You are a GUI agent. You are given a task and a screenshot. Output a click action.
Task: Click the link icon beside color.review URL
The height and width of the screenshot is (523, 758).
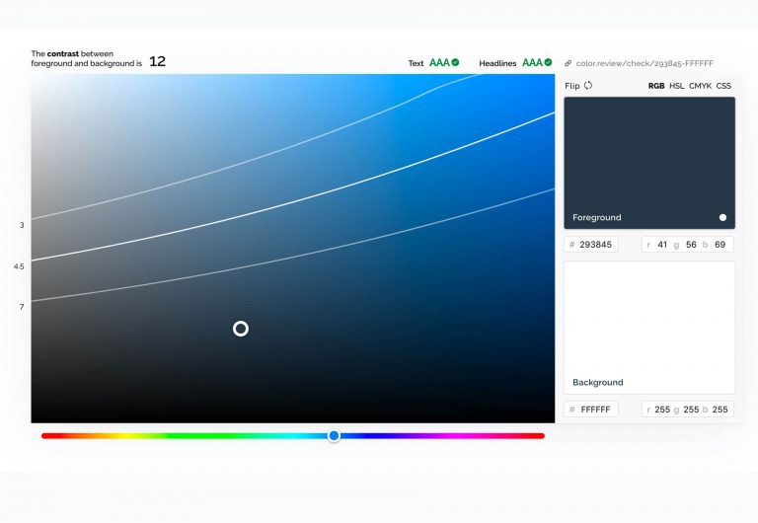pos(568,63)
